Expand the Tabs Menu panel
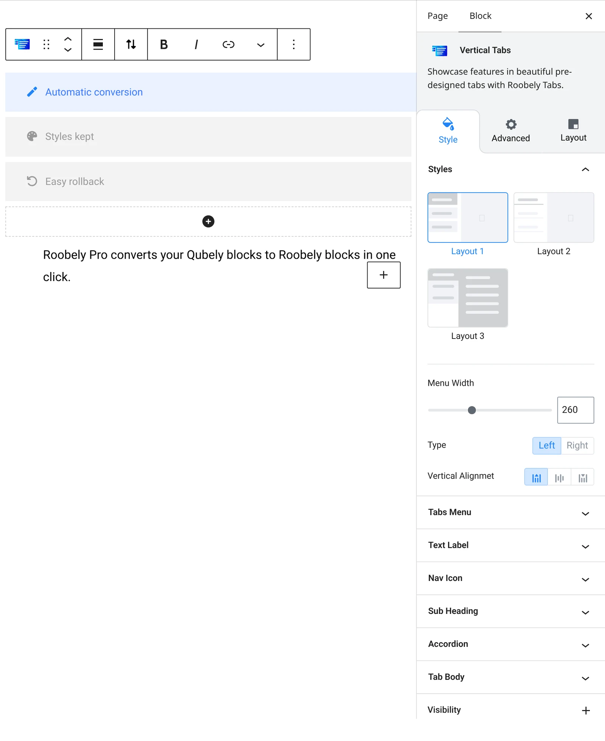 tap(511, 513)
